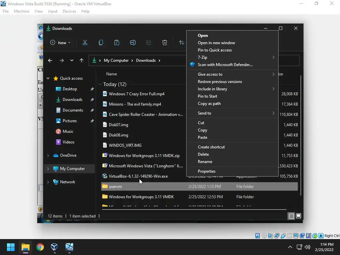Image resolution: width=340 pixels, height=255 pixels.
Task: Go forward with the right arrow button
Action: coord(61,60)
